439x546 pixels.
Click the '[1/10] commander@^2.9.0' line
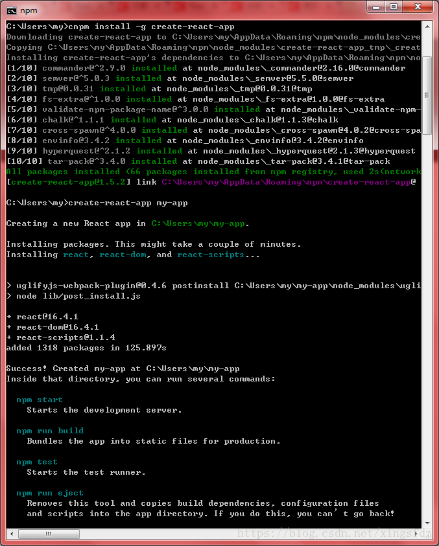point(206,68)
